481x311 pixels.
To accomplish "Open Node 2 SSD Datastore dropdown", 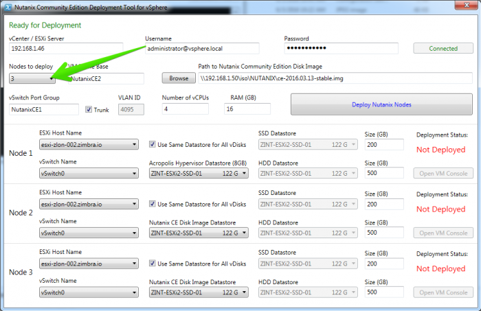I will (308, 204).
